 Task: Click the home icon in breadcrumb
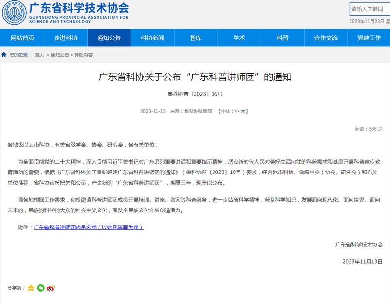[x=4, y=55]
